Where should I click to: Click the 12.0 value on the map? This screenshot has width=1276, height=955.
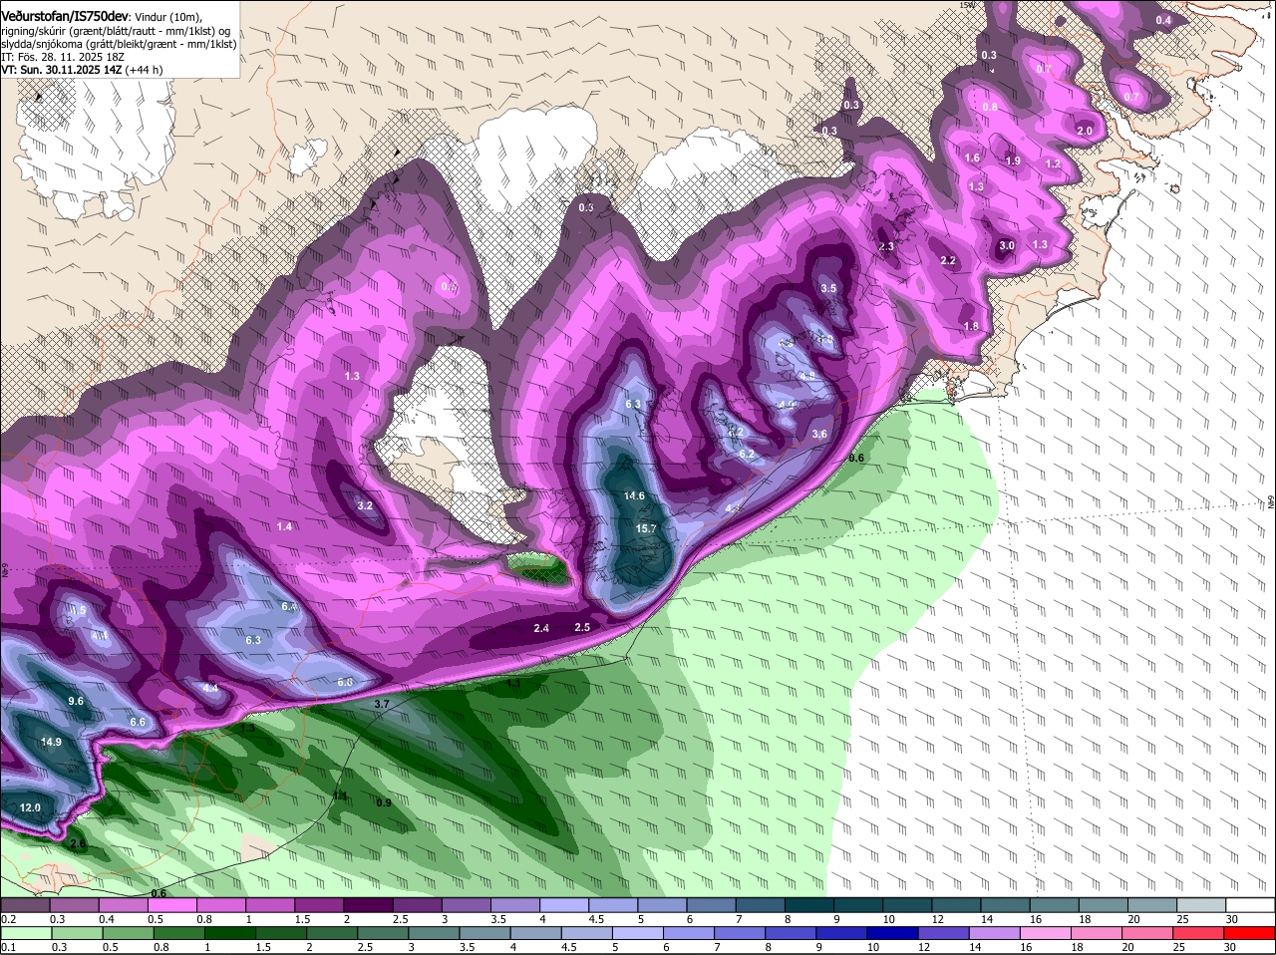[30, 807]
